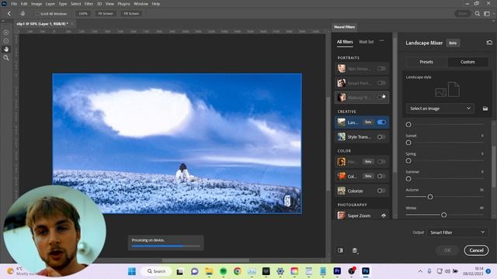Open Spotify from the taskbar
This screenshot has width=497, height=279.
[x=223, y=271]
